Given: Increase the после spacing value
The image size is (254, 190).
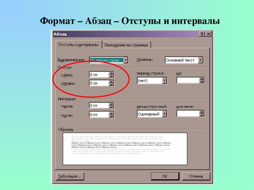Looking at the screenshot, I should 111,113.
